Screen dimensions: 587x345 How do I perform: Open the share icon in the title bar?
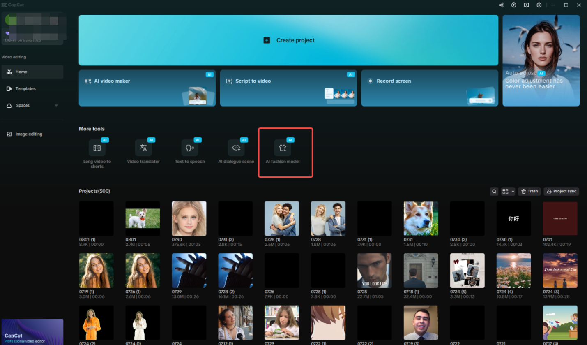501,5
